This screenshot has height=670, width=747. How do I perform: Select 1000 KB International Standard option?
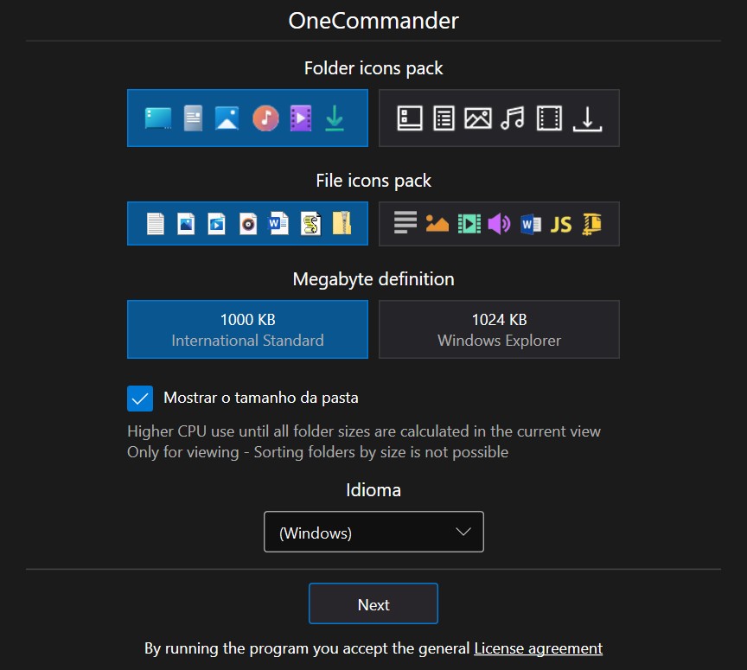coord(248,329)
